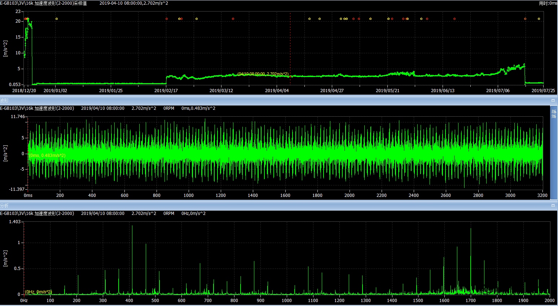This screenshot has width=558, height=306.
Task: Click the 用时:0ms label at top right
Action: [548, 3]
